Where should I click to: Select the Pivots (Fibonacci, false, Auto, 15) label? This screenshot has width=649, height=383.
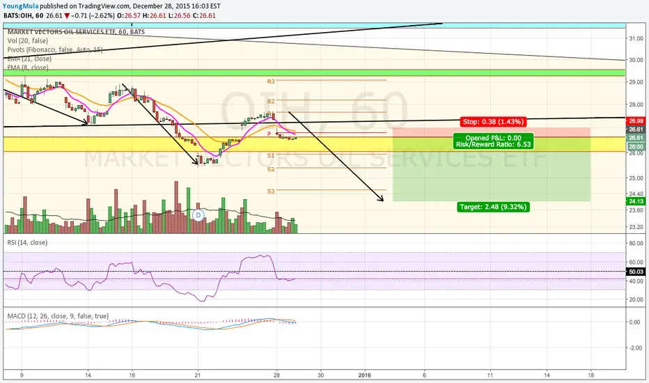tap(54, 49)
